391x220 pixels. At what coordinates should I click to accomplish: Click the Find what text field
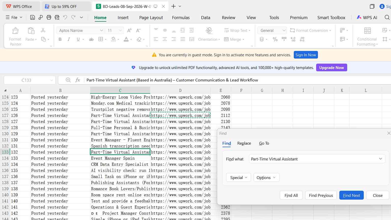317,159
